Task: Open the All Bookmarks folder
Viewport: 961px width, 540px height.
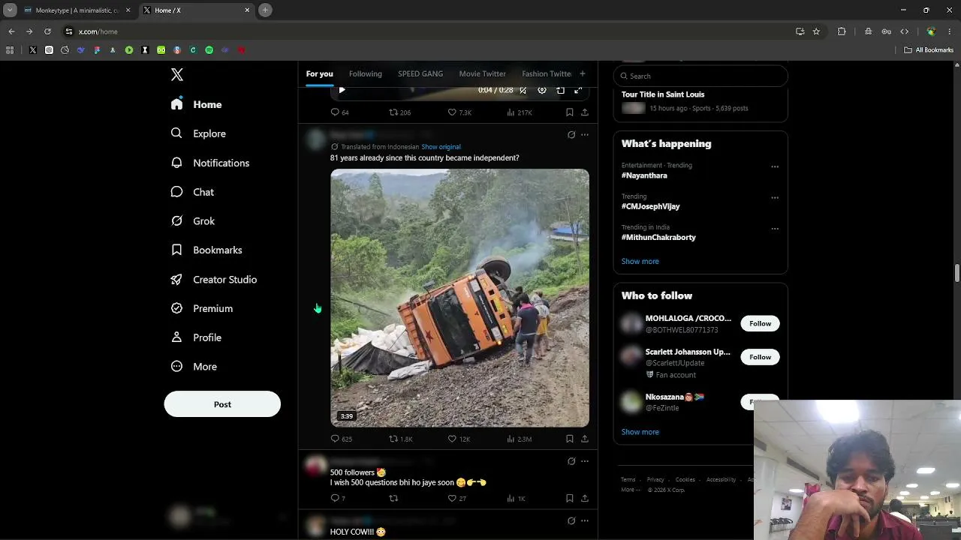Action: pos(929,50)
